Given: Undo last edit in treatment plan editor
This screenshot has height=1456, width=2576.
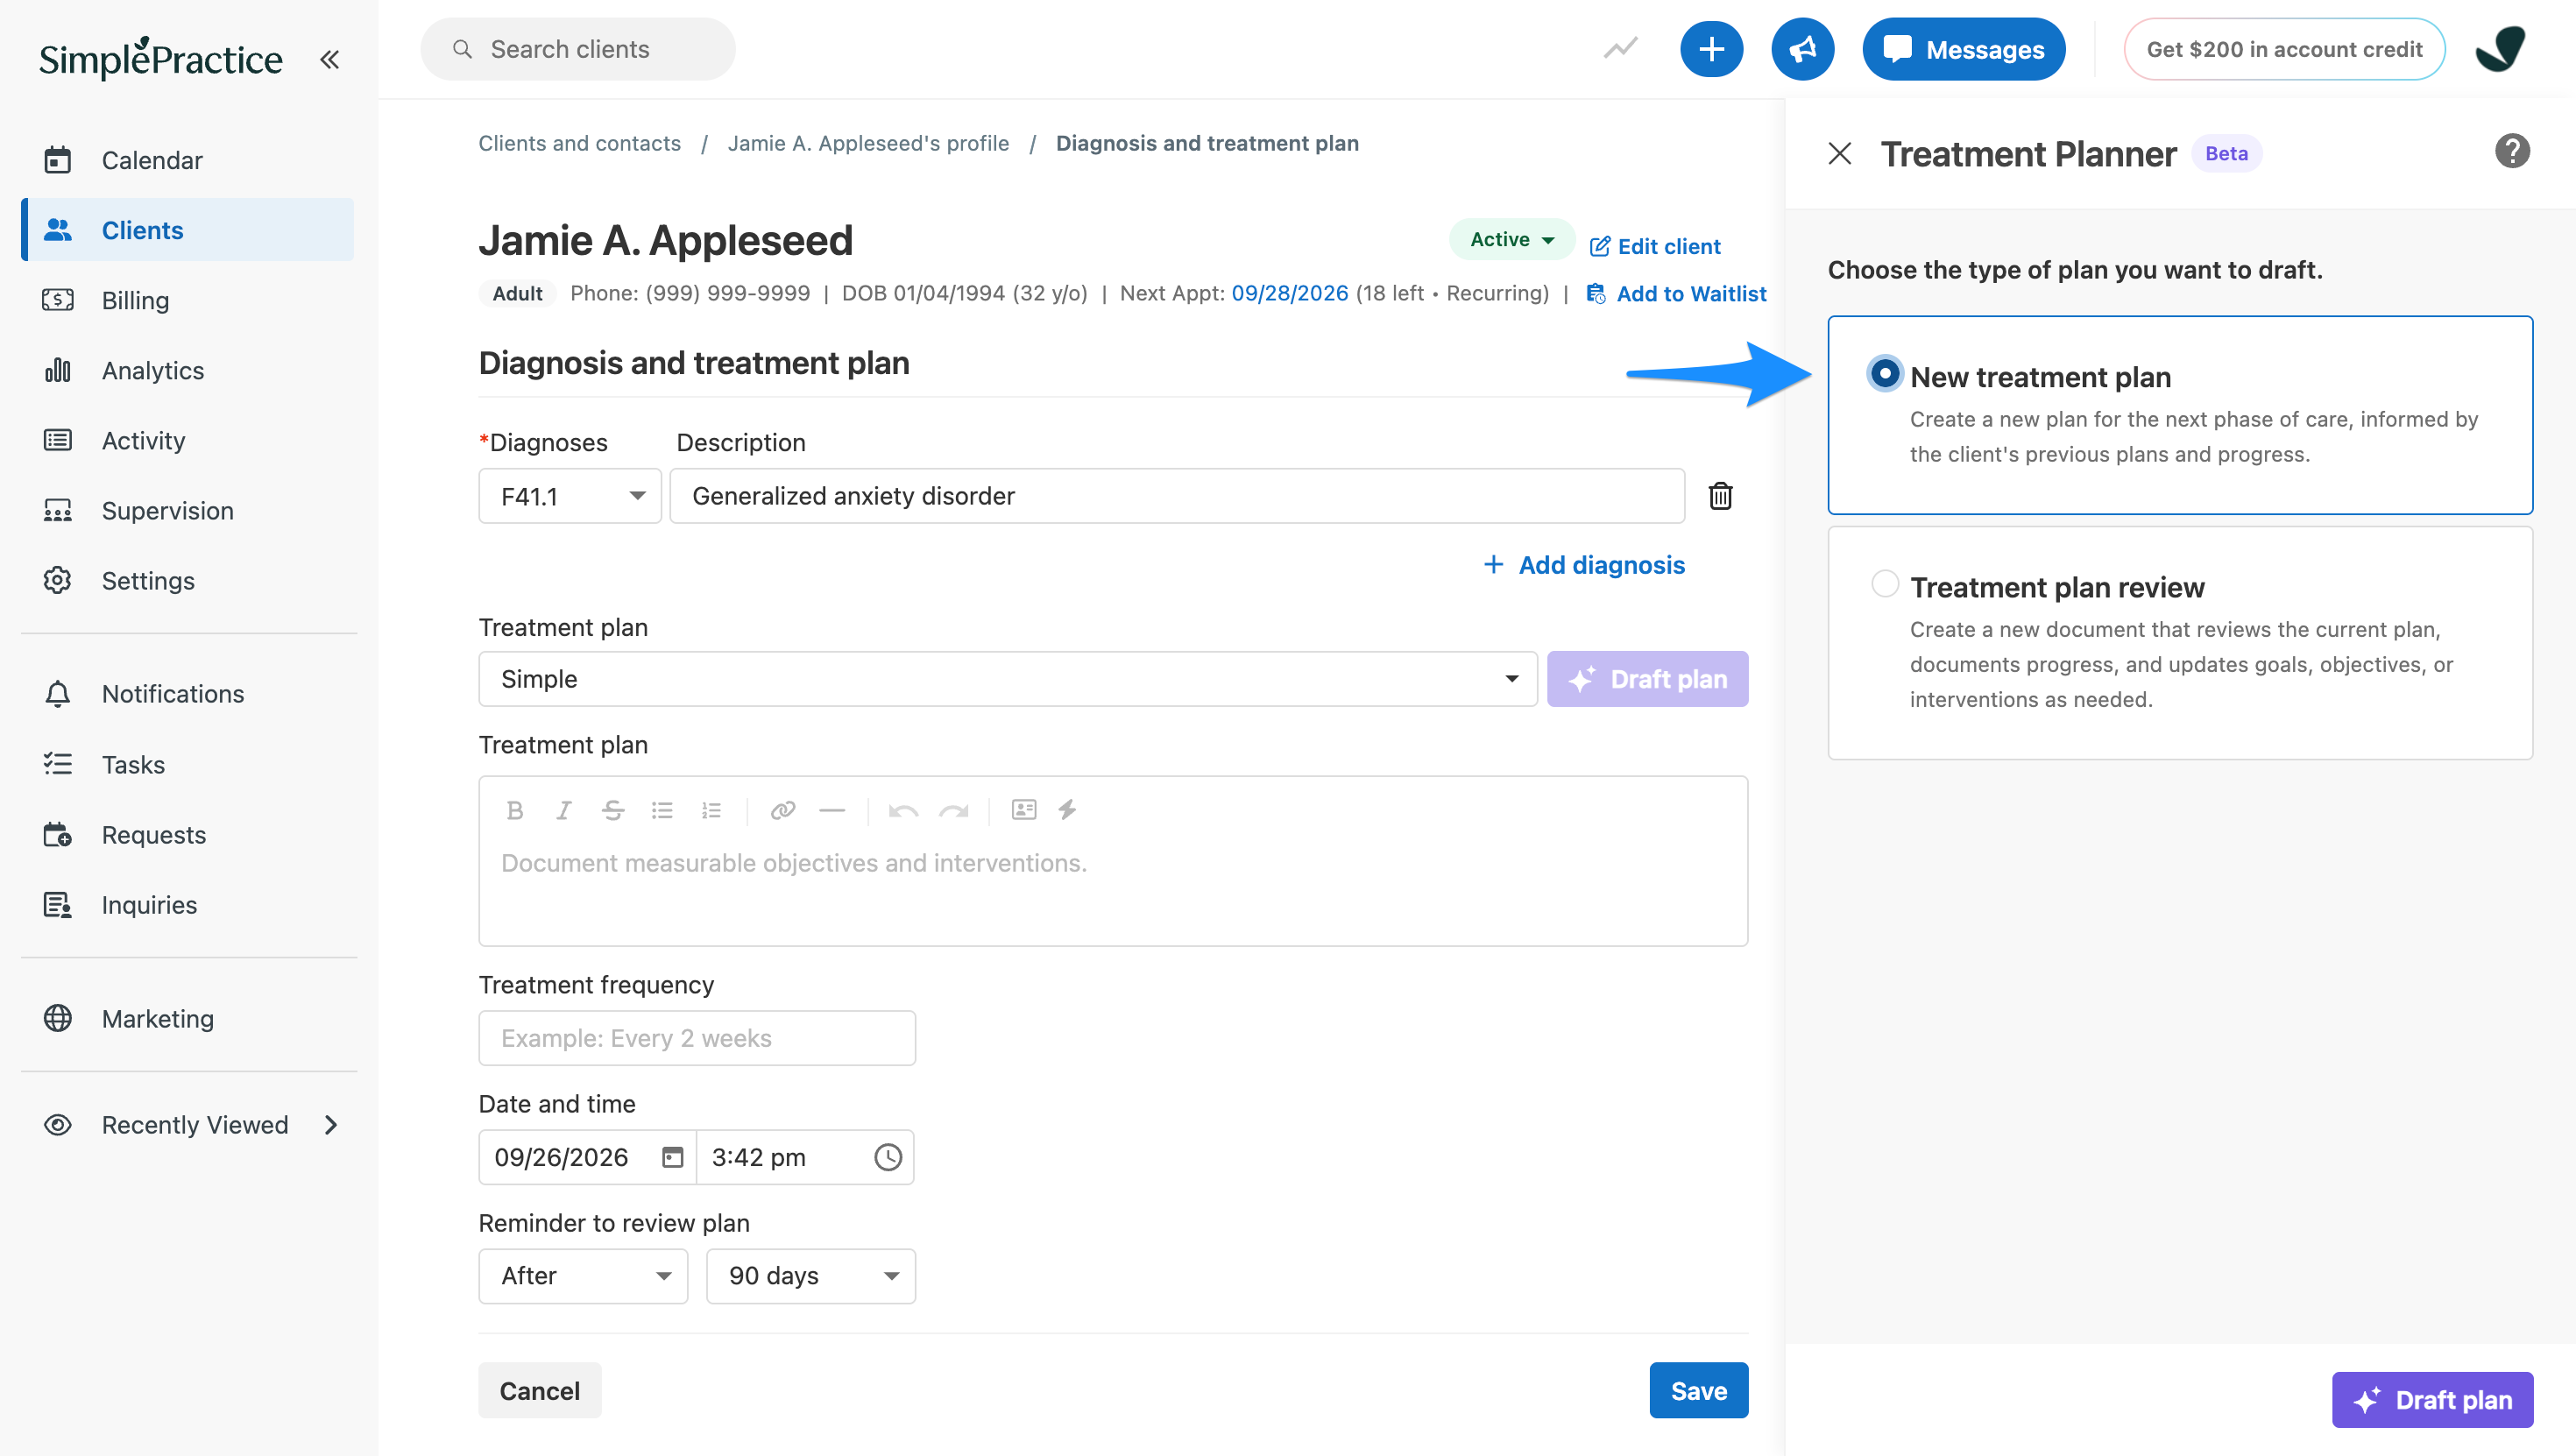Looking at the screenshot, I should pyautogui.click(x=903, y=810).
